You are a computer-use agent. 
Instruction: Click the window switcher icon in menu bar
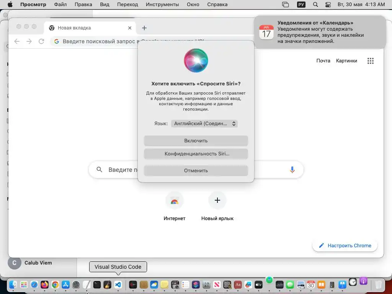(286, 5)
